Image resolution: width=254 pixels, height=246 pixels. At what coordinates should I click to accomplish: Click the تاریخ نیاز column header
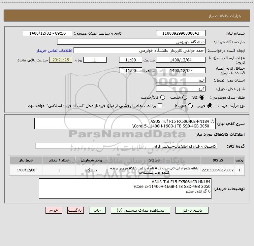(x=26, y=160)
